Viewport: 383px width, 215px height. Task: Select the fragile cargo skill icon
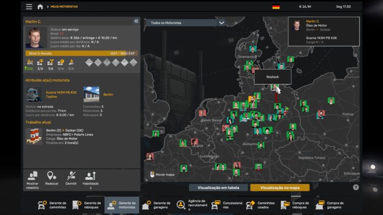click(51, 63)
